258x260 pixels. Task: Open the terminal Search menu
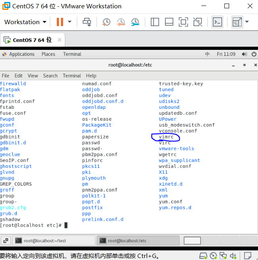point(50,76)
